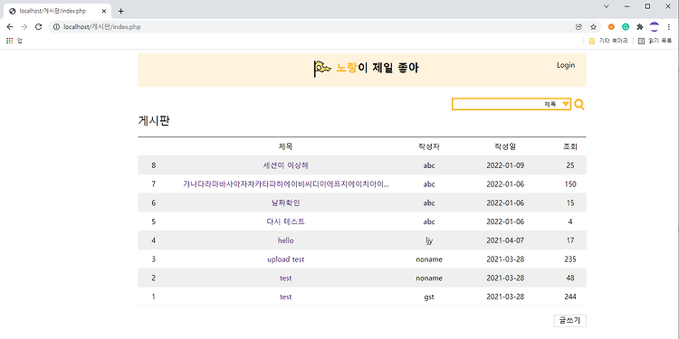Open the browser profile avatar
Screen dimensions: 679x339
click(655, 27)
